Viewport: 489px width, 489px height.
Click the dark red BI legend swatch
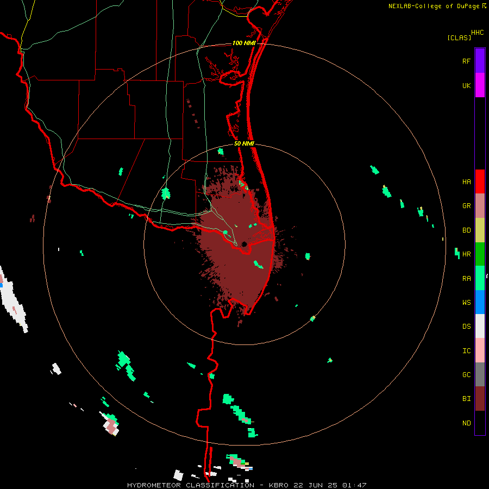pos(480,399)
